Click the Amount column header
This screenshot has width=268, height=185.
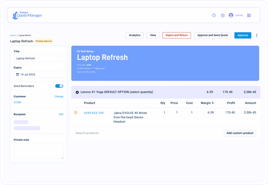tap(251, 103)
